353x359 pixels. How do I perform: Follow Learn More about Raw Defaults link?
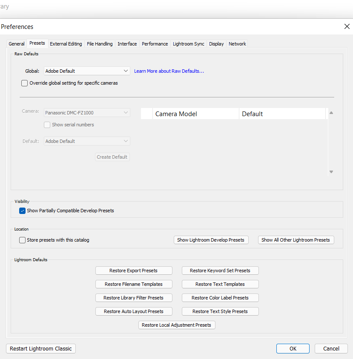169,71
